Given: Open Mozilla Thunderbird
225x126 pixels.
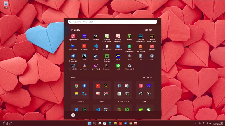Looking at the screenshot, I should pyautogui.click(x=73, y=56).
